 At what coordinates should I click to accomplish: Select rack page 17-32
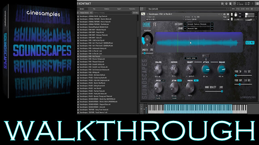(238, 9)
